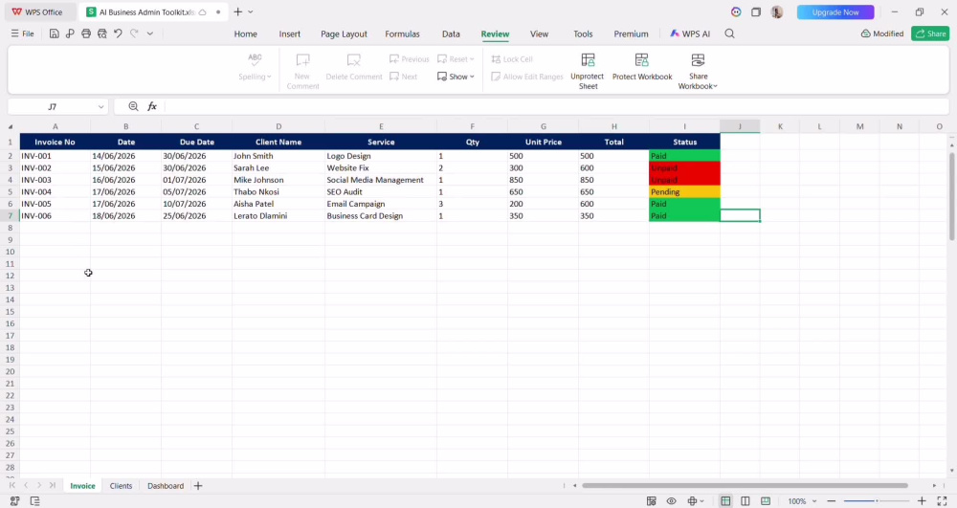This screenshot has width=957, height=508.
Task: Go to first sheet navigation arrow
Action: pos(11,485)
